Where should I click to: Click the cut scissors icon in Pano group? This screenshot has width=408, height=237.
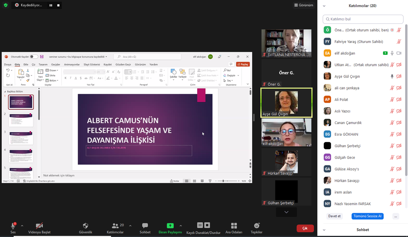point(27,70)
